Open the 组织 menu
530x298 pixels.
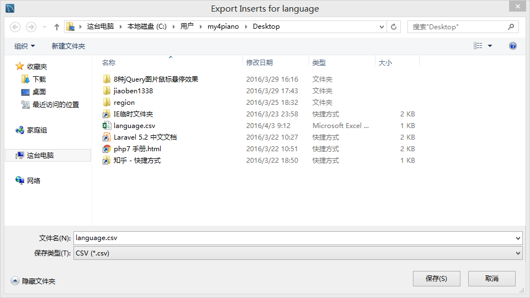24,46
